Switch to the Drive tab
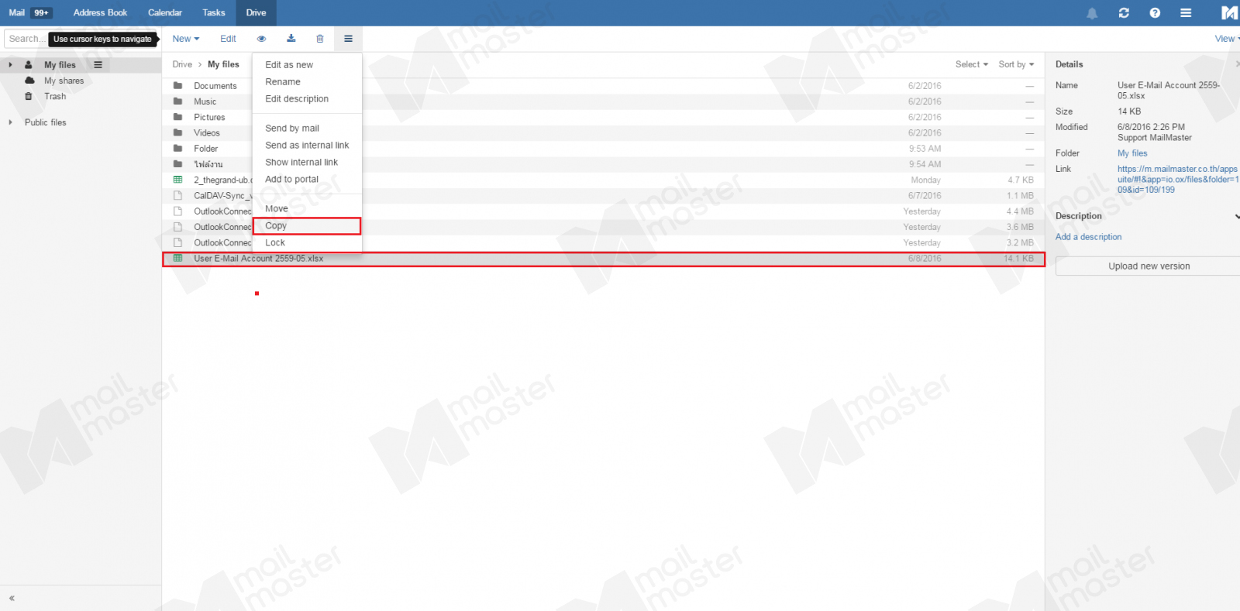 256,13
